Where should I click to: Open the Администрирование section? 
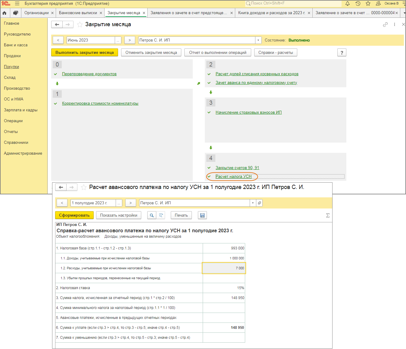pos(23,153)
